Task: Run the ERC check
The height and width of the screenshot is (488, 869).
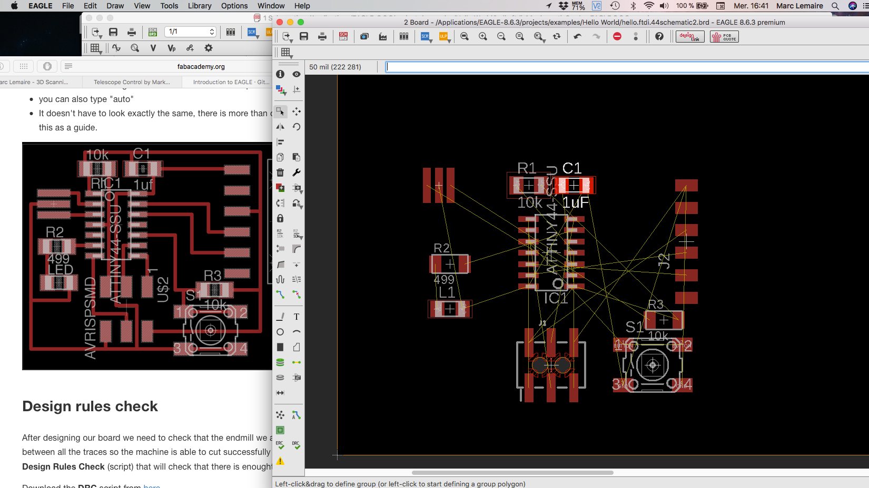Action: [280, 445]
